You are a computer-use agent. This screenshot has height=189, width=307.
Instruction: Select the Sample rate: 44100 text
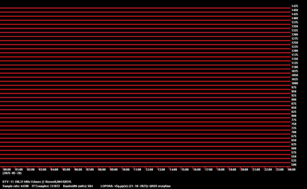16,186
